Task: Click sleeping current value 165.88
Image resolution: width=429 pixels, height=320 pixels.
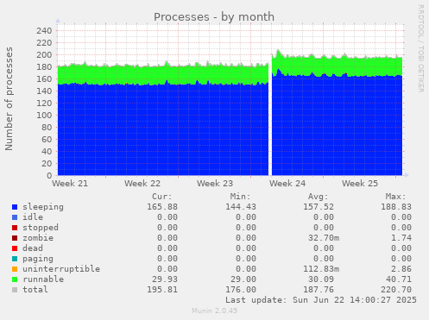Action: pos(162,207)
